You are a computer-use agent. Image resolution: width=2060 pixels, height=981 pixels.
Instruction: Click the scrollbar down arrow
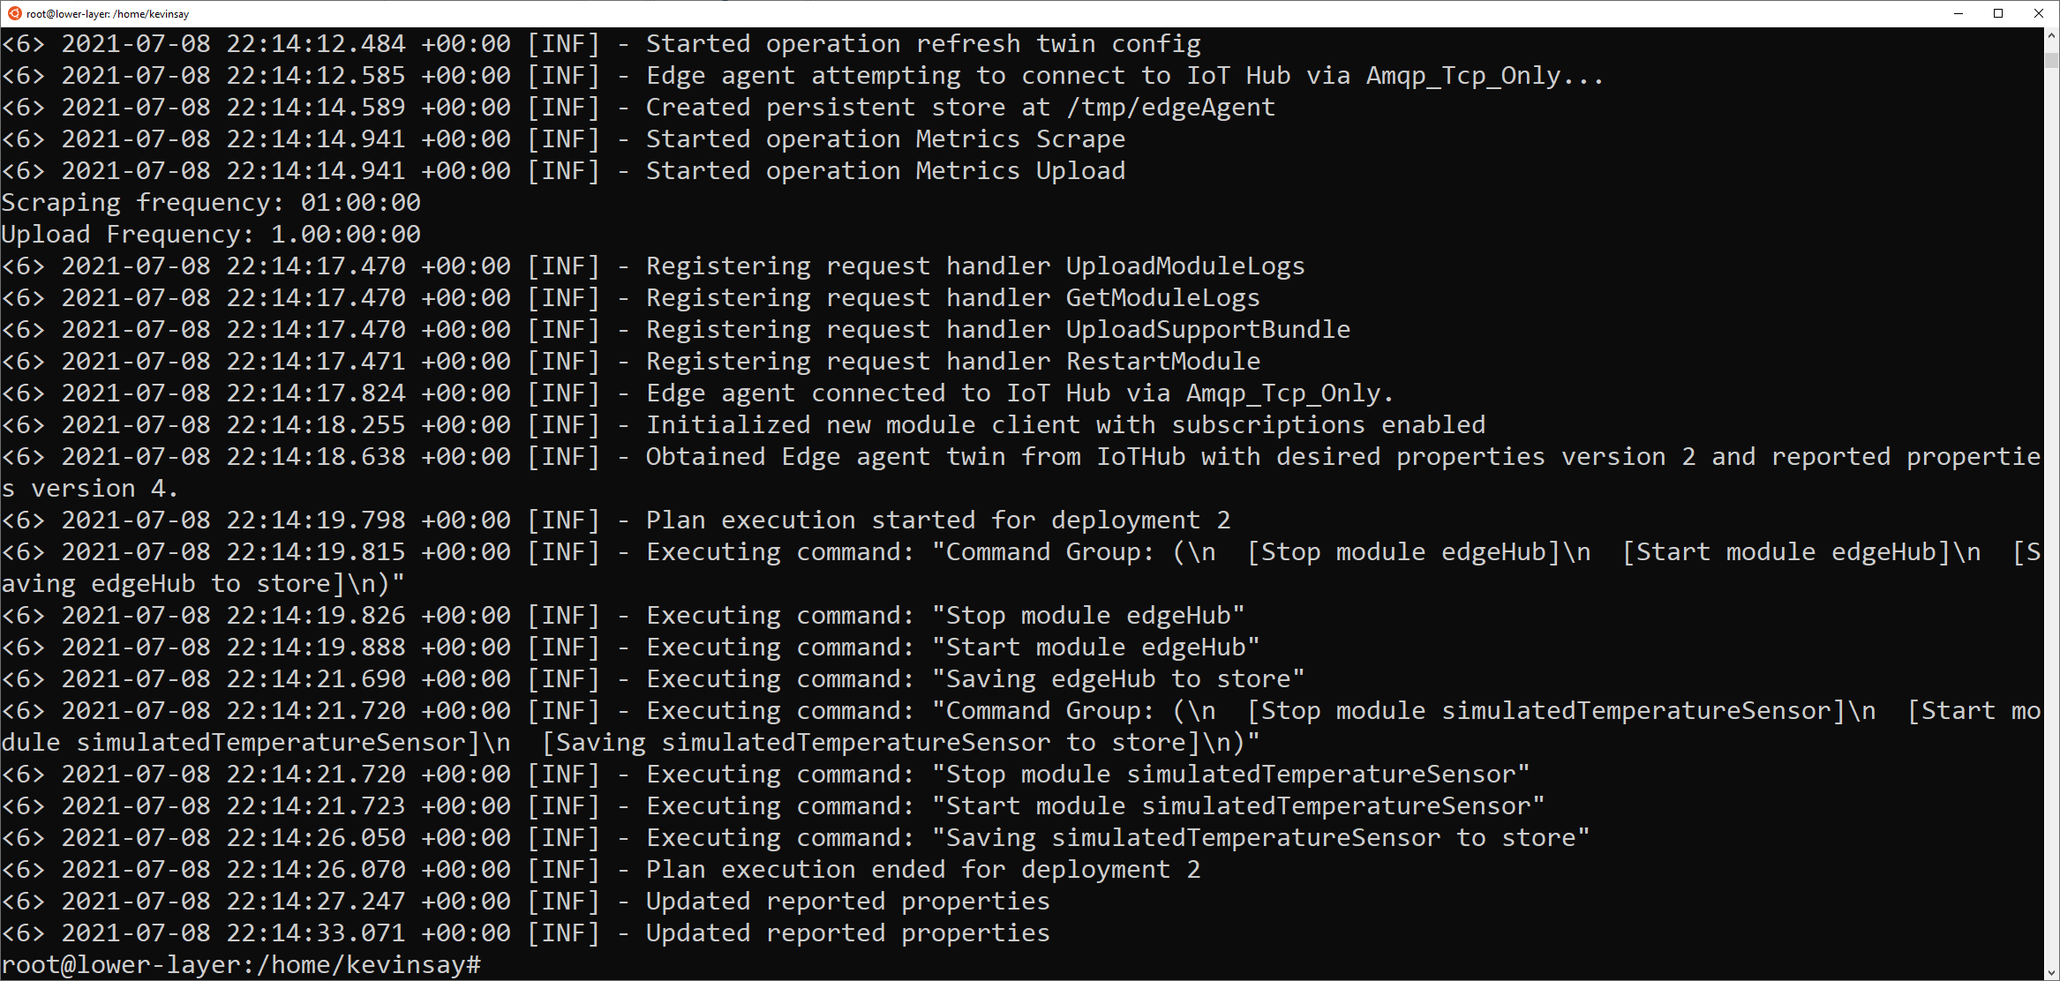point(2049,970)
